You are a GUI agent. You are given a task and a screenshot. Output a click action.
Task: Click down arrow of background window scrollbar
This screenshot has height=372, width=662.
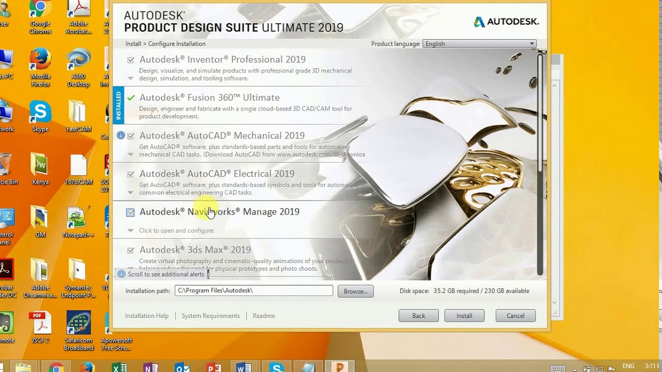pos(554,303)
